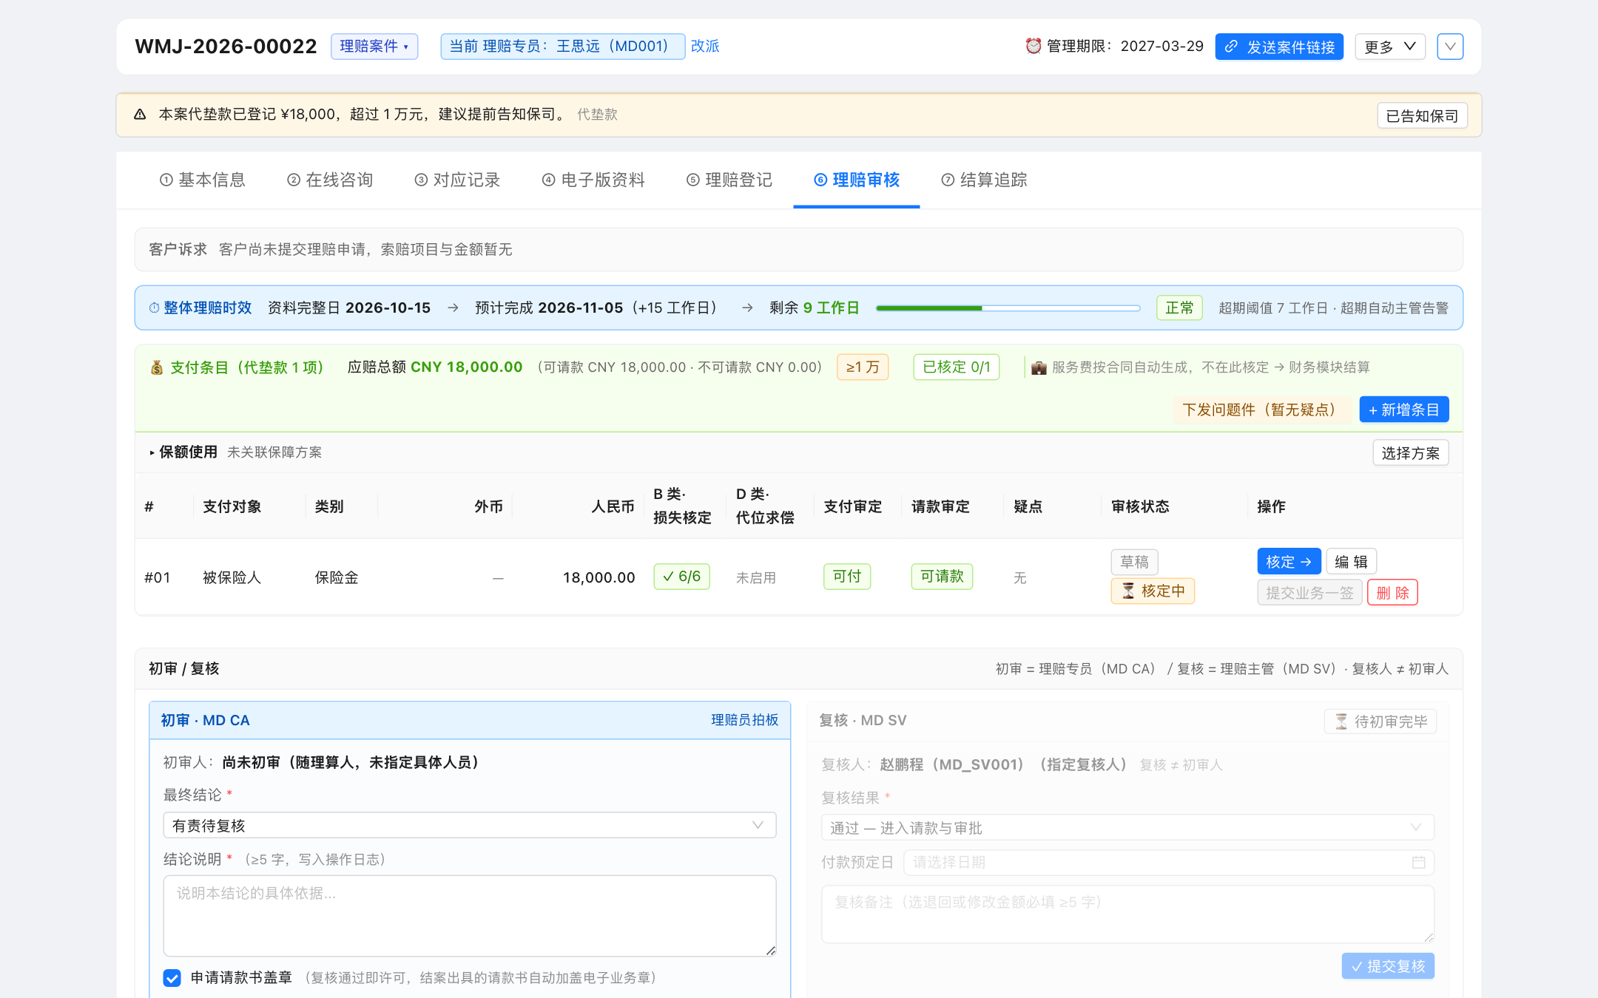This screenshot has height=998, width=1598.
Task: Switch to the 在线咨询 tab
Action: [330, 180]
